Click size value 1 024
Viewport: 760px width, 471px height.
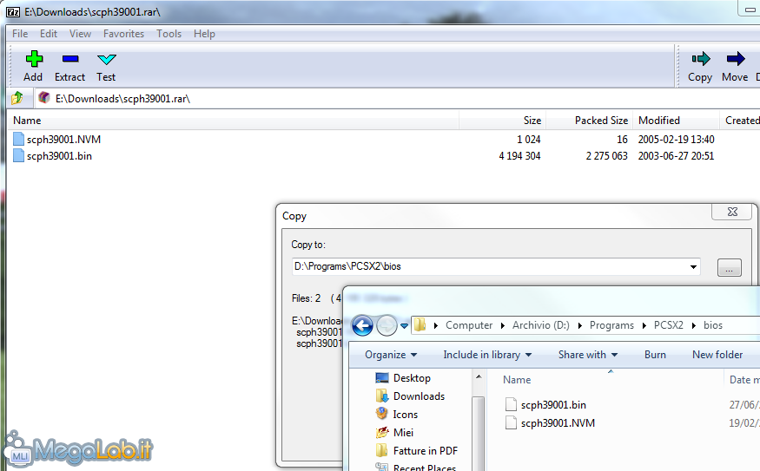[529, 140]
